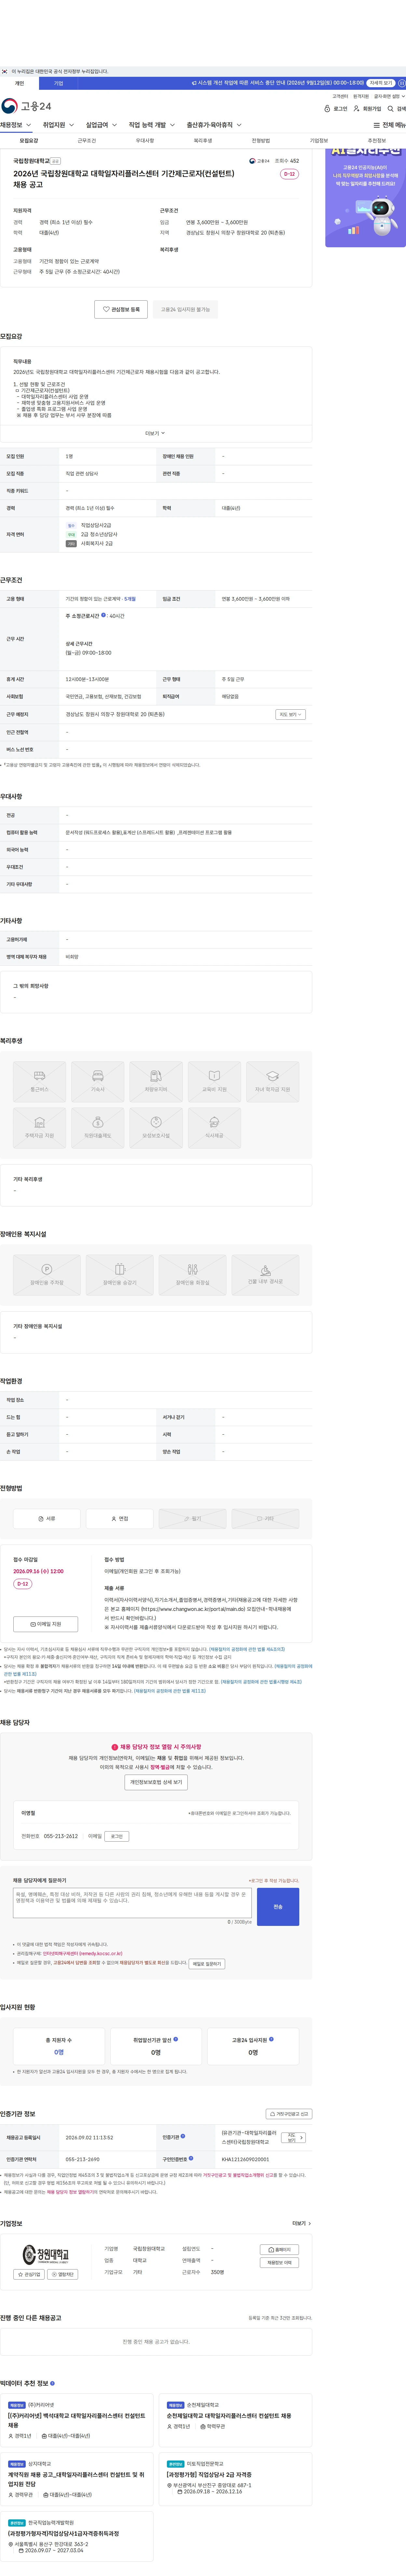Switch to the 기업 tab

58,83
